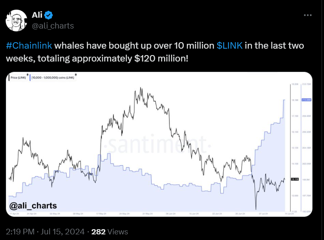Select the highlighted 210.63M supply axis label
The image size is (324, 240).
[x=306, y=100]
